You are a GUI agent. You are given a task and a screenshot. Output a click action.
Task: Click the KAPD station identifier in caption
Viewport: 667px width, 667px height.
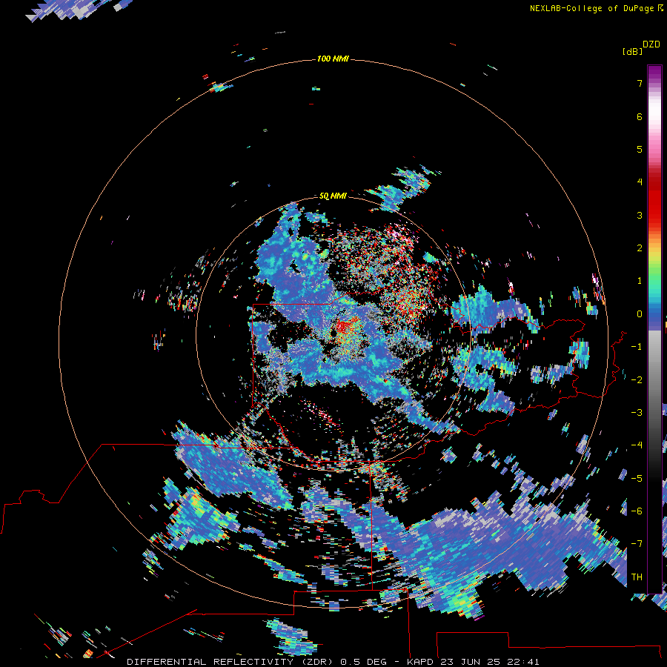pos(420,662)
